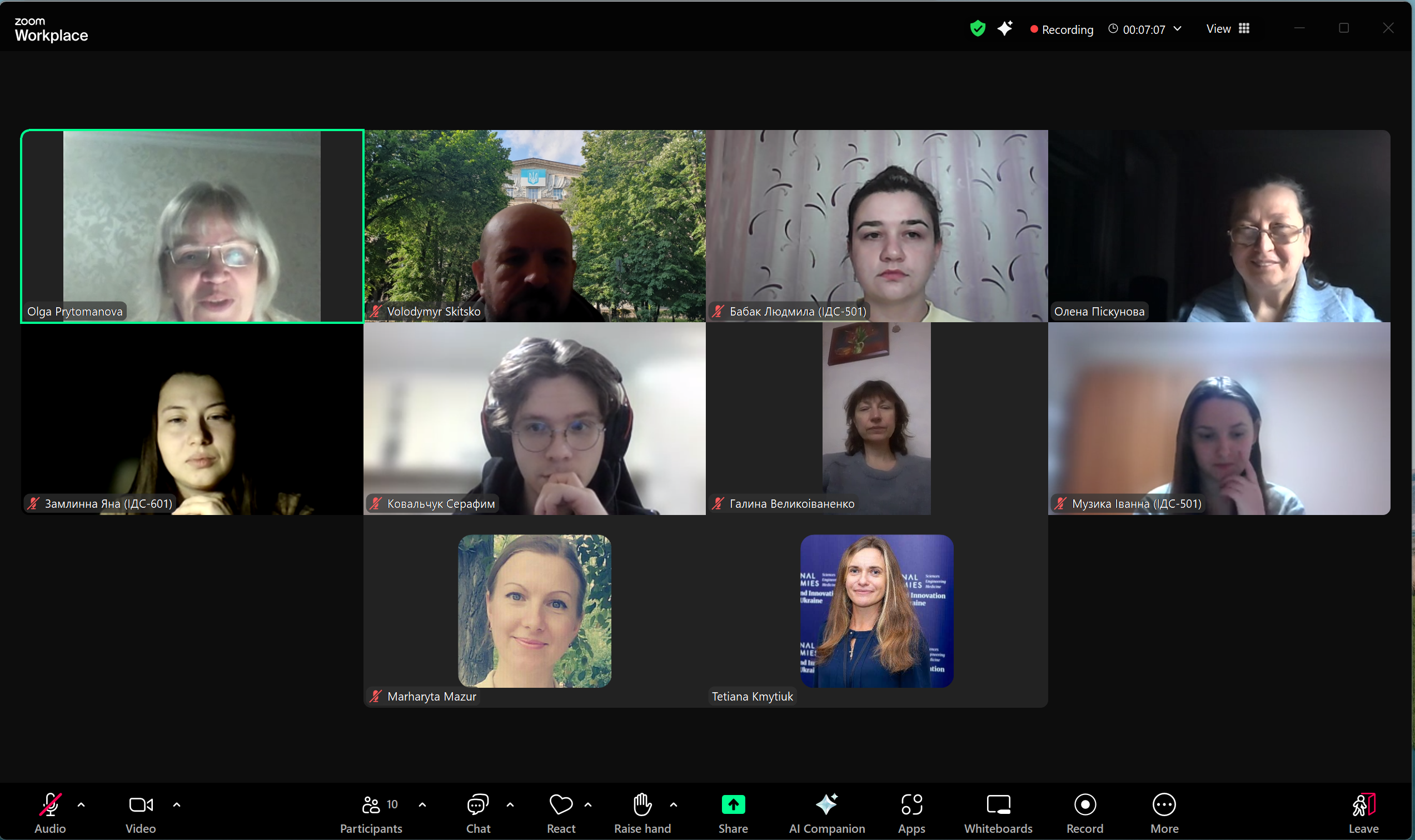
Task: Select Tetiana Kmytiuk's video tile
Action: (876, 611)
